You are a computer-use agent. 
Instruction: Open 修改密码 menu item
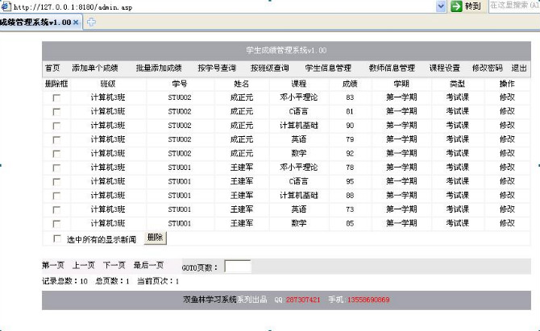[x=488, y=68]
